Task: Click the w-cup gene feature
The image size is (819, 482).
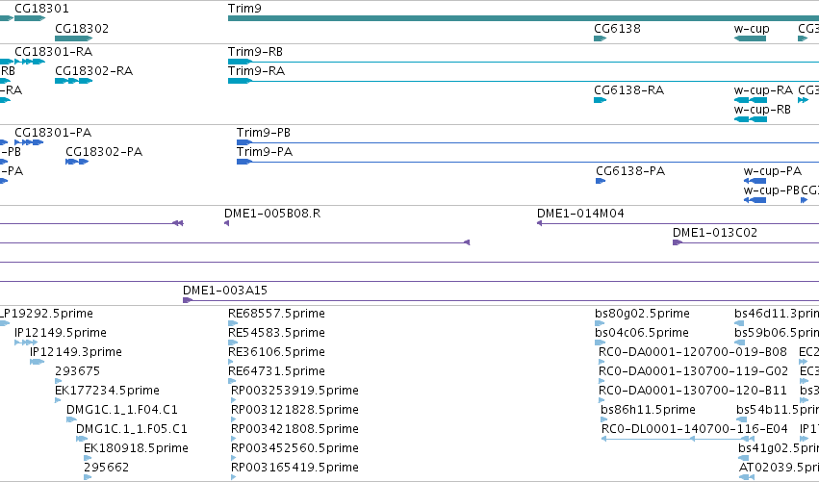Action: (x=750, y=38)
